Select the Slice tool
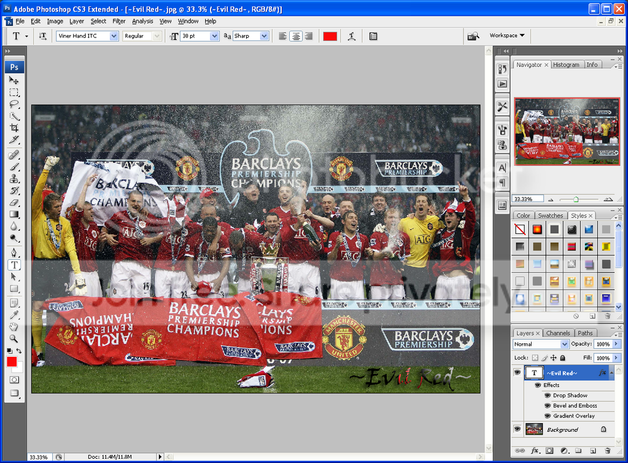The image size is (628, 463). click(x=14, y=140)
